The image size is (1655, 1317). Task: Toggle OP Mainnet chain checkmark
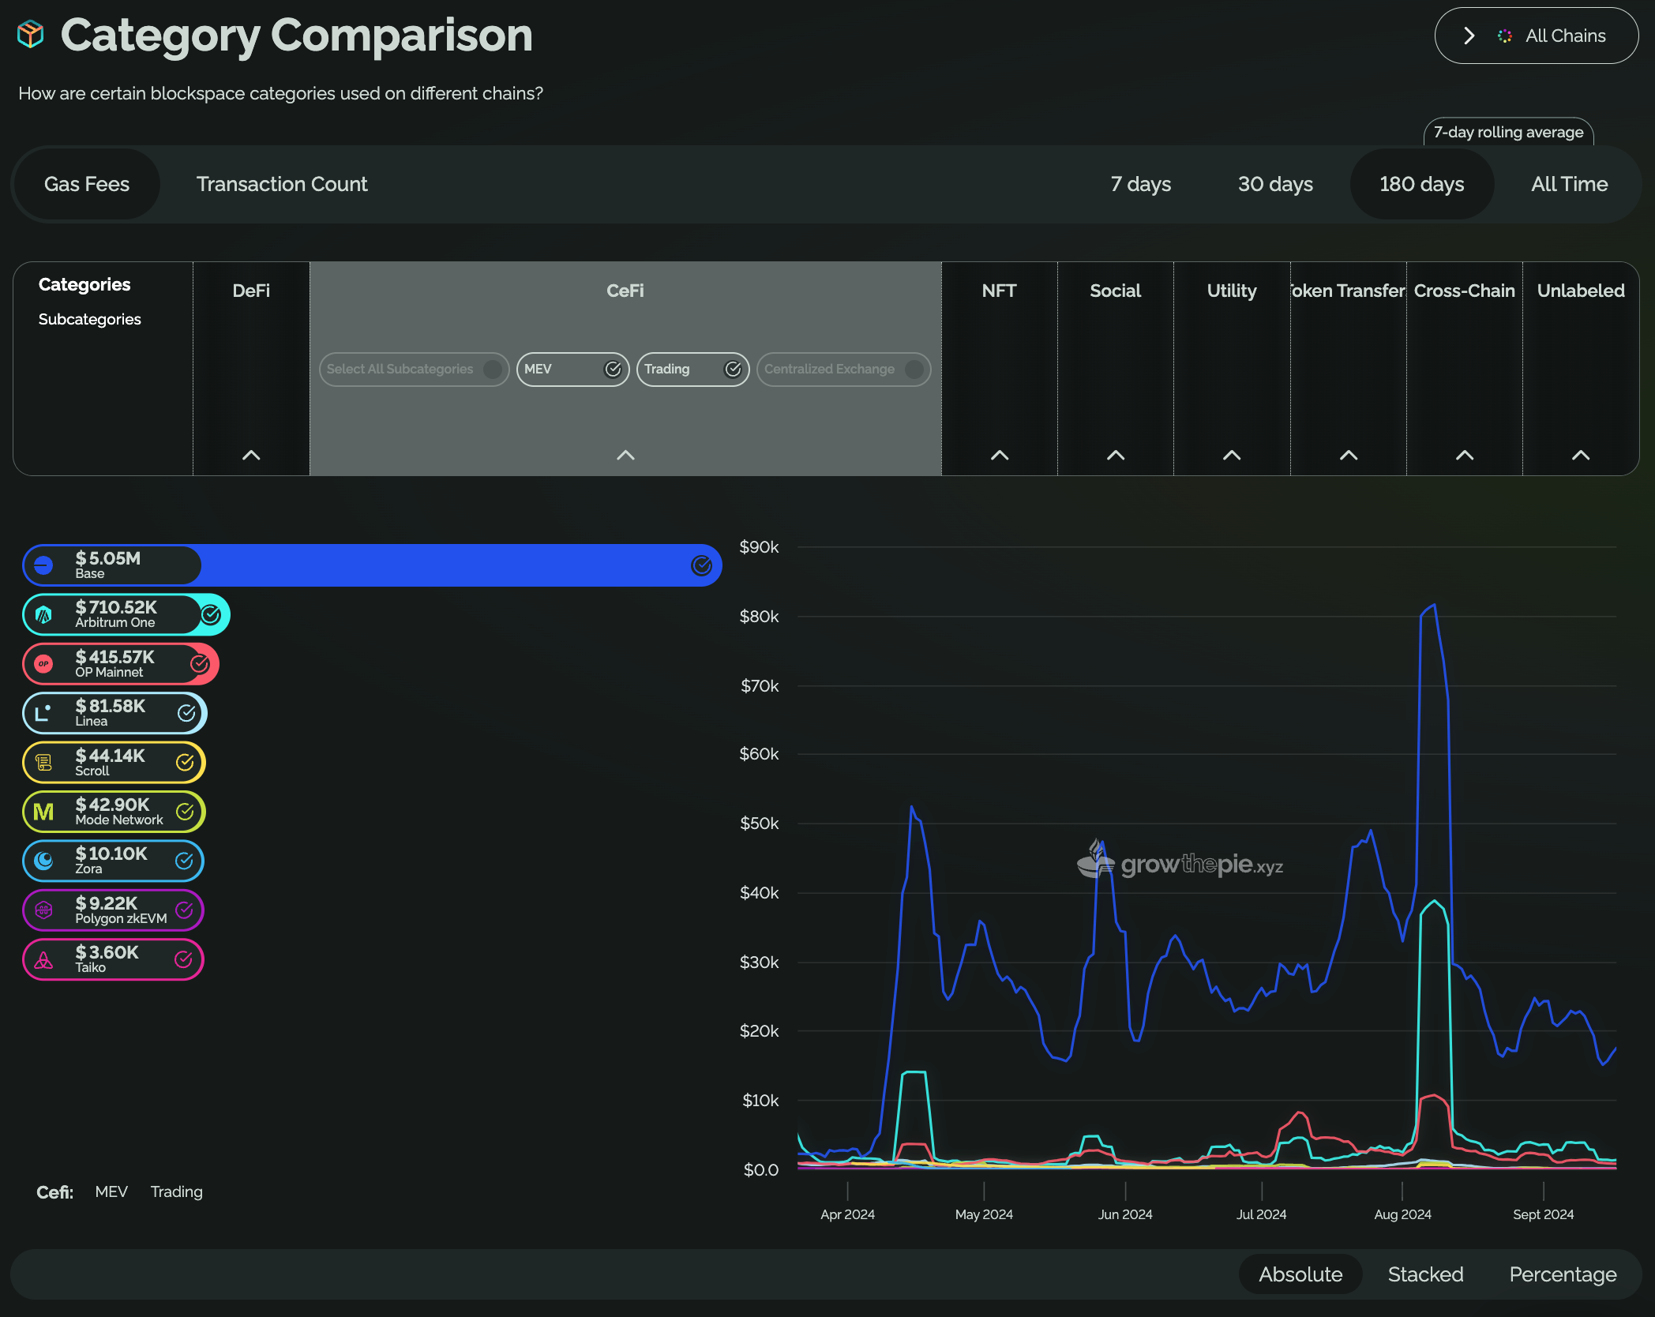click(x=200, y=664)
